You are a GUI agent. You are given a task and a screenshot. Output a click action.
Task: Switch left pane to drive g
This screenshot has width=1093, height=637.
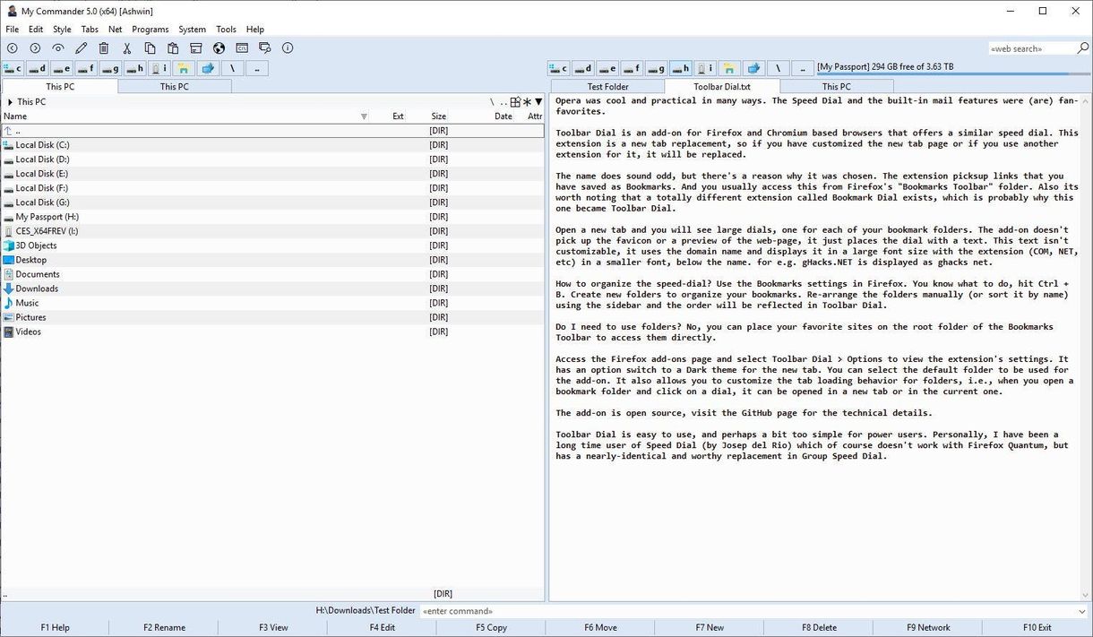click(110, 68)
